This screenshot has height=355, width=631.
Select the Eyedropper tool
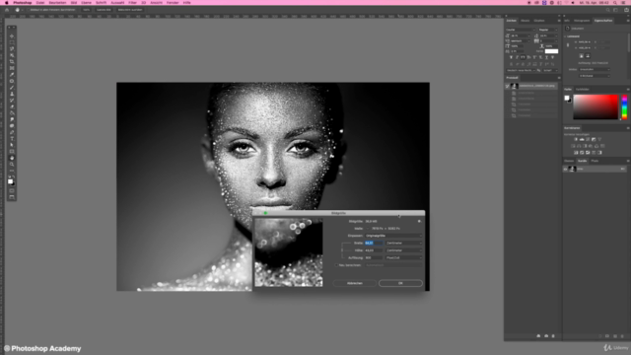click(12, 75)
